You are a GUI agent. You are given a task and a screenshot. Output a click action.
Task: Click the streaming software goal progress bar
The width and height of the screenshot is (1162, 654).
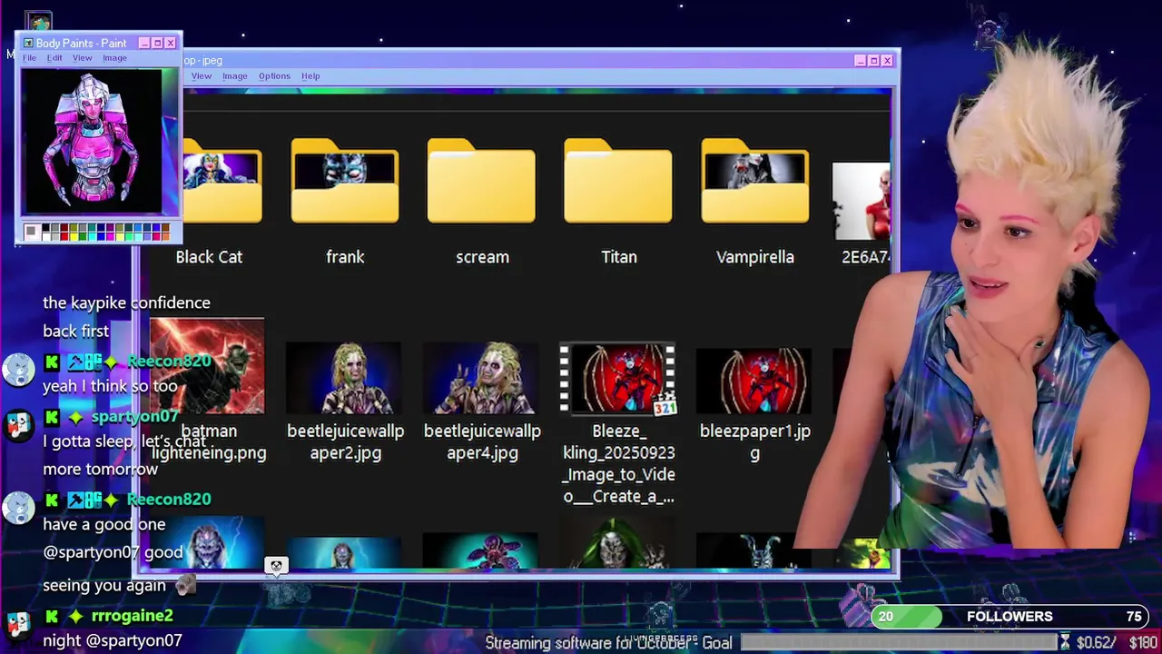tap(901, 643)
